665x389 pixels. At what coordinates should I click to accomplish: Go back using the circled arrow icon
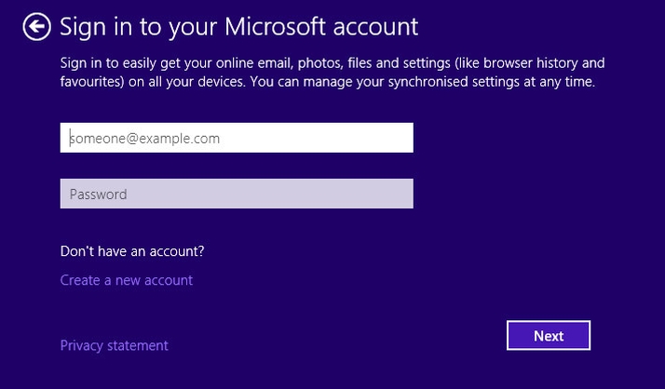click(x=37, y=27)
